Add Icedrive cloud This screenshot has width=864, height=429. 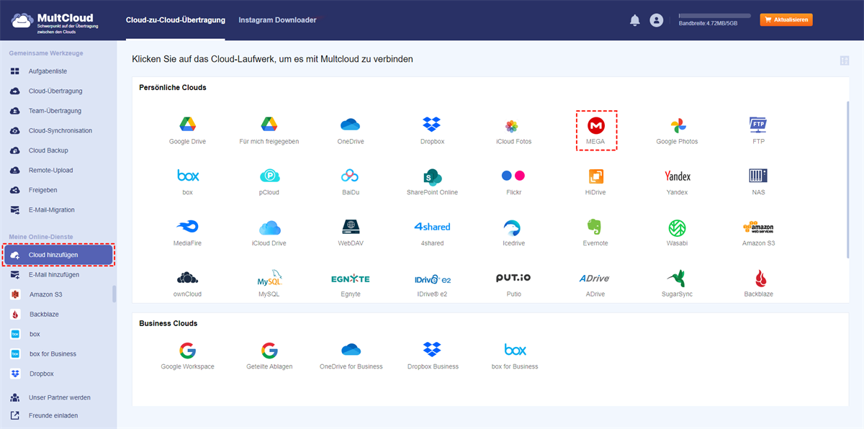coord(513,227)
